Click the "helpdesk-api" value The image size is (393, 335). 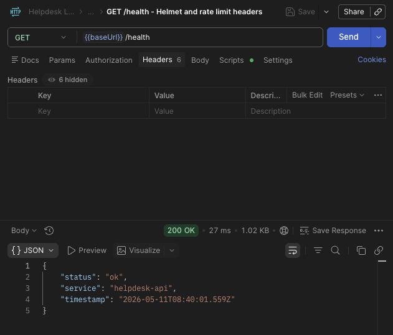coord(141,288)
